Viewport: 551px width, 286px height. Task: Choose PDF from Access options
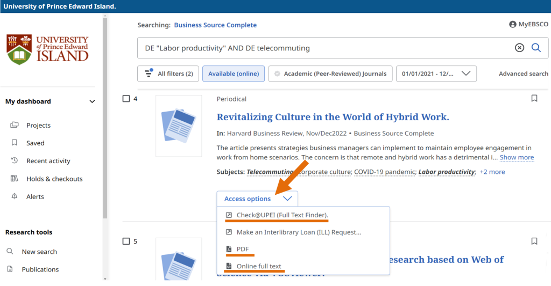(x=243, y=249)
